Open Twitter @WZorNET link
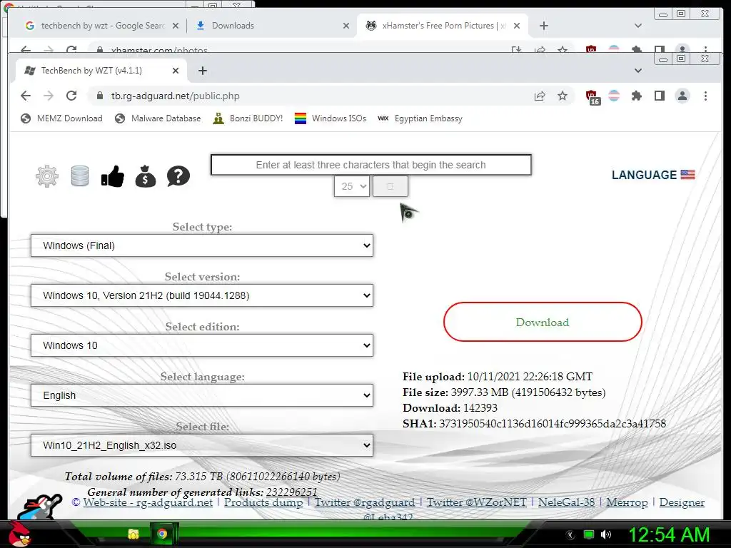 (476, 502)
